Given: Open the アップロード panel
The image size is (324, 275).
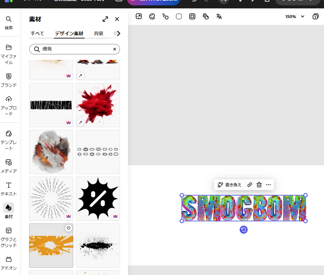Looking at the screenshot, I should click(9, 106).
